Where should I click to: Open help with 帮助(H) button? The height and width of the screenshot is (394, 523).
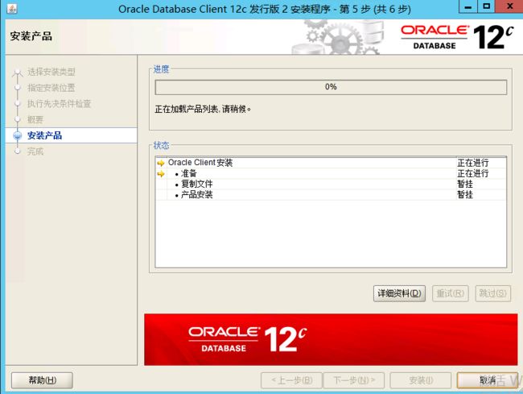[42, 380]
